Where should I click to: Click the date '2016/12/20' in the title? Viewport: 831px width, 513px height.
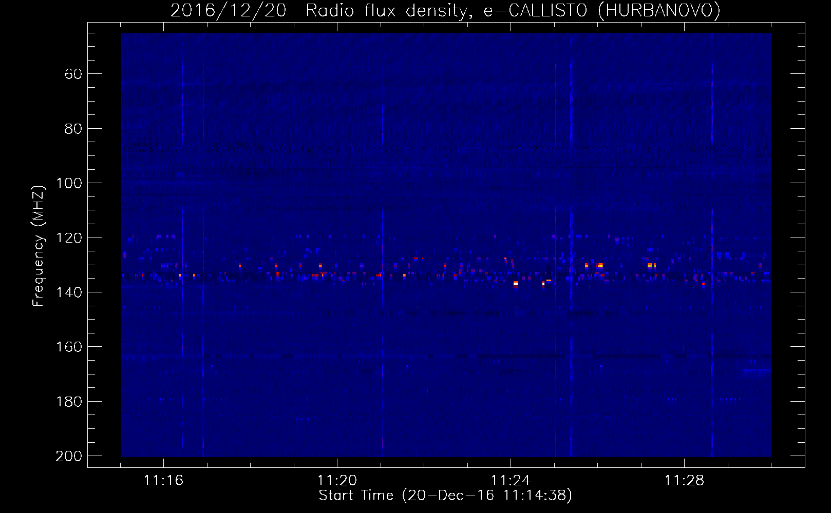(229, 10)
